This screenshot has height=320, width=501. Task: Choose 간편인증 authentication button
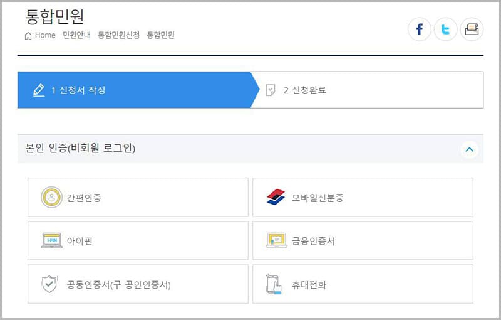(x=138, y=198)
